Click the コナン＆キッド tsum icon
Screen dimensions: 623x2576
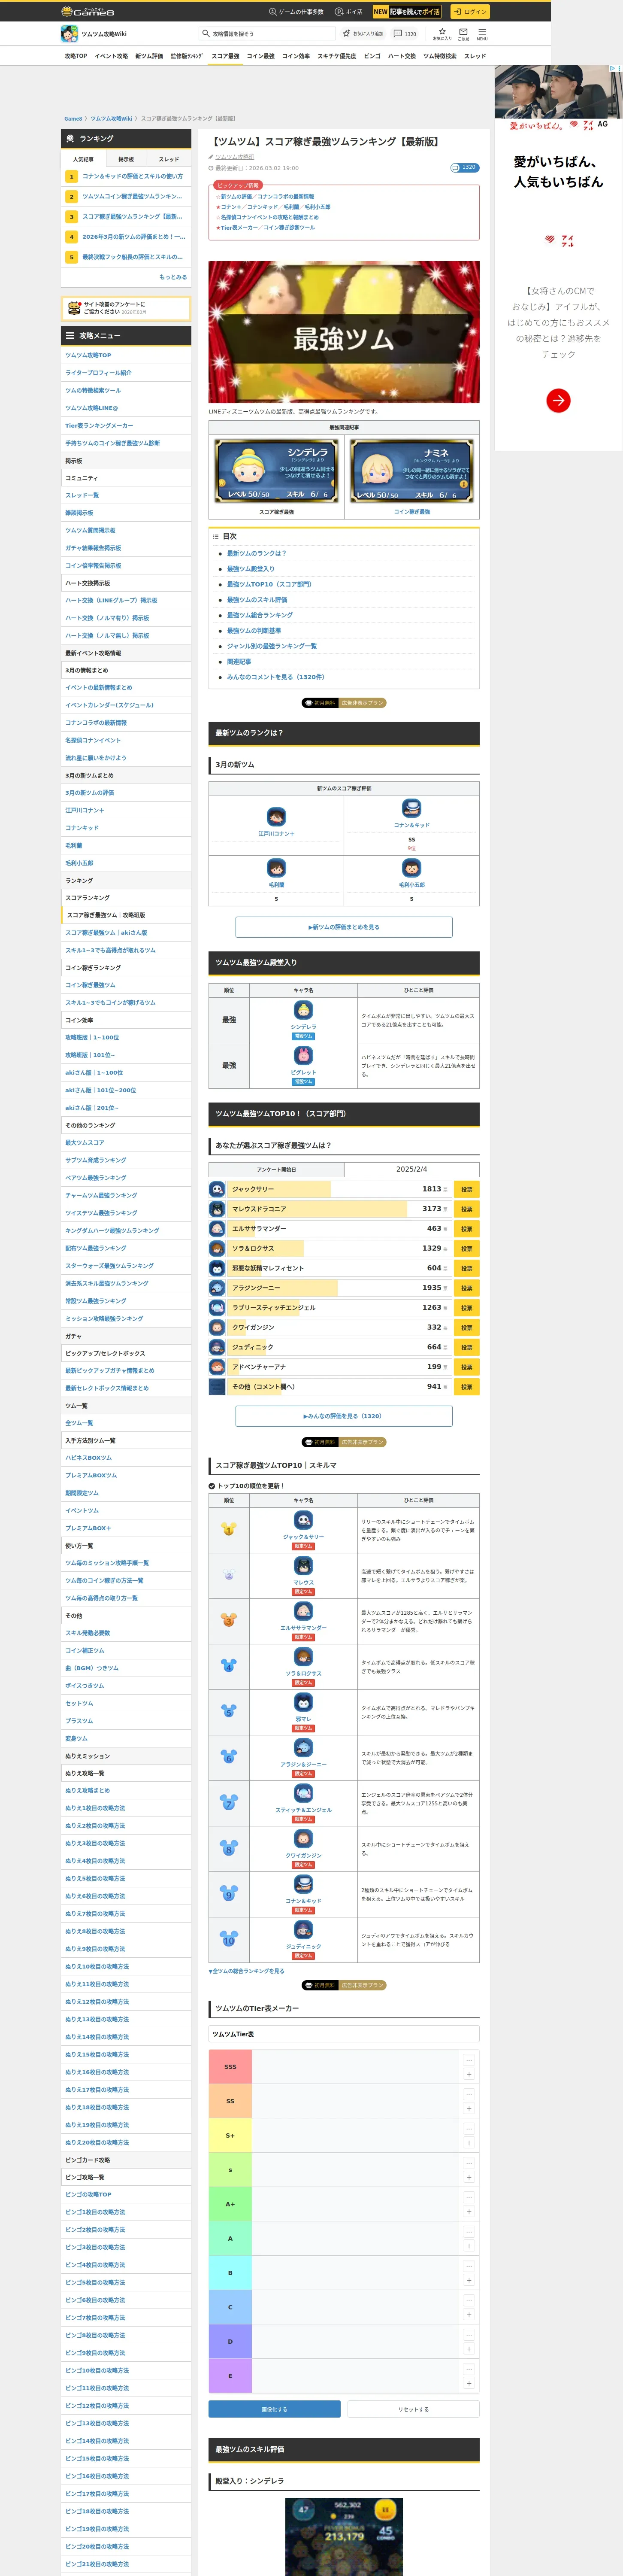pyautogui.click(x=411, y=808)
